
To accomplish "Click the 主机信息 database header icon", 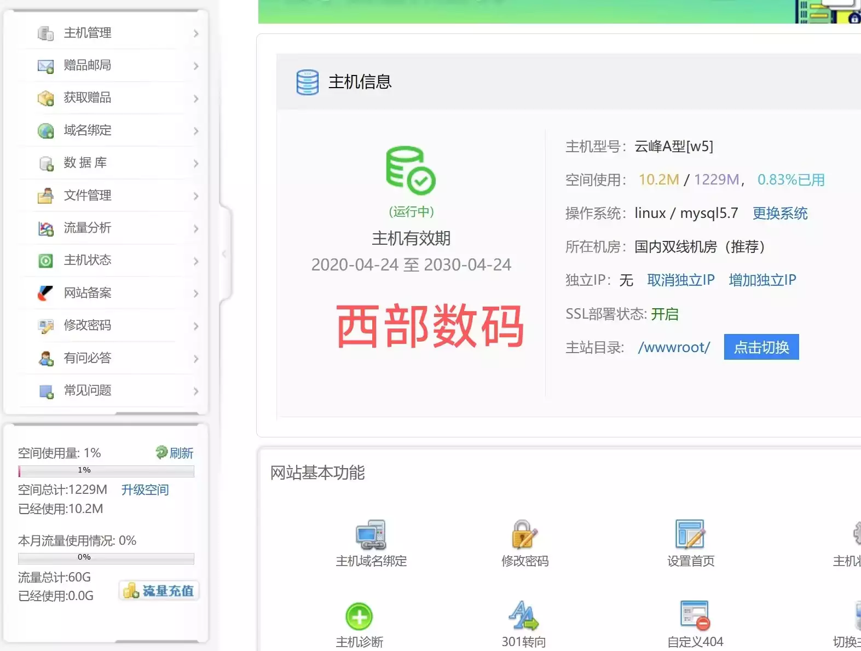I will pyautogui.click(x=307, y=82).
